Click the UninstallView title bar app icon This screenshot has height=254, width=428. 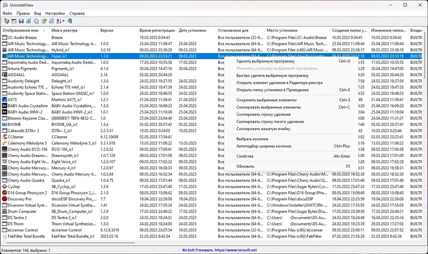(x=5, y=5)
